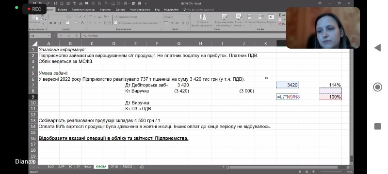Click the Wrap Text (Перенести текст) button
The image size is (388, 174).
pyautogui.click(x=126, y=17)
